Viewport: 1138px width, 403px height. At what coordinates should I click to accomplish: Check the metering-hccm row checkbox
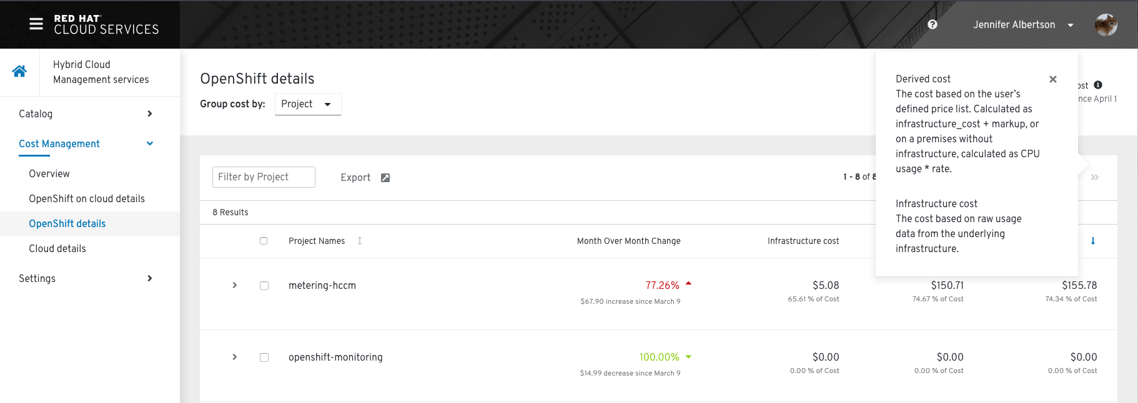click(x=264, y=286)
